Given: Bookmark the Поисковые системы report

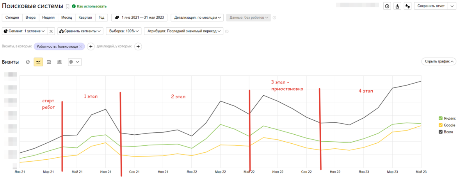Looking at the screenshot, I should coord(67,6).
